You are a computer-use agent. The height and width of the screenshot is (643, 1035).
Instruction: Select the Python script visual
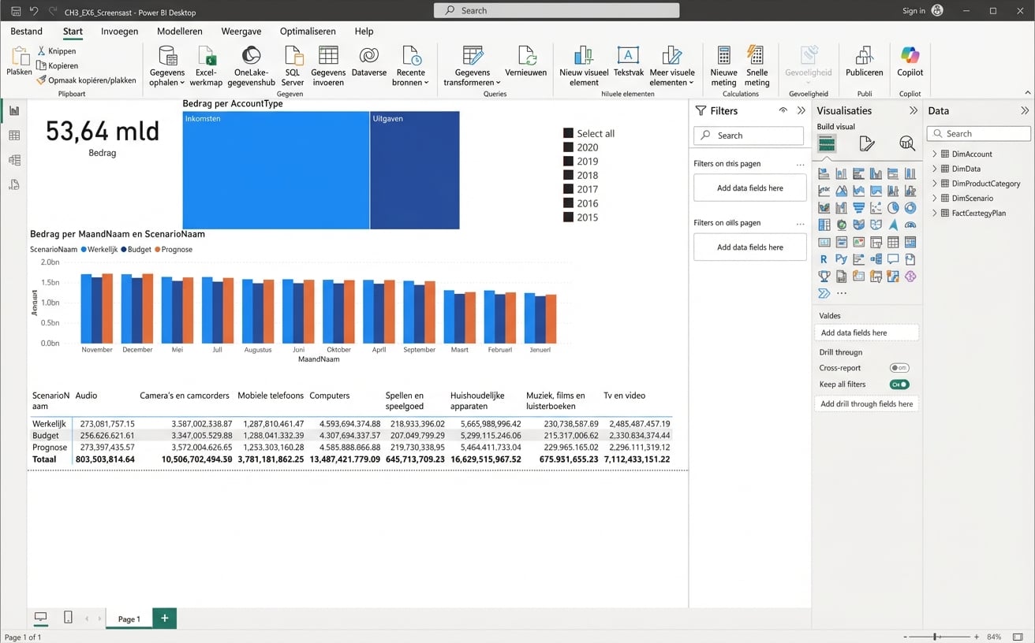[x=842, y=258]
